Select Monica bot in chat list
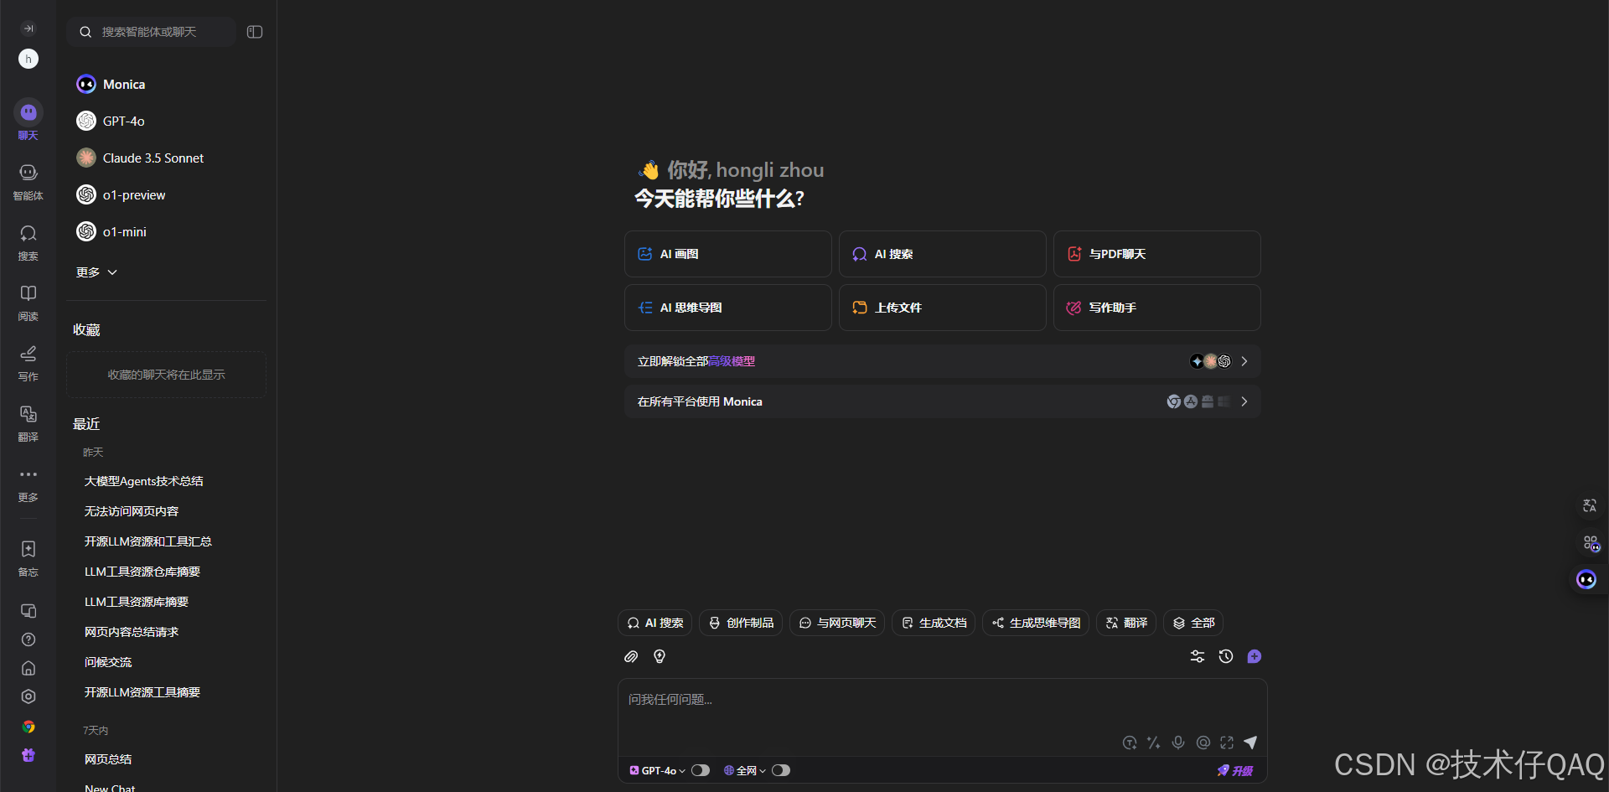The height and width of the screenshot is (792, 1609). [166, 84]
